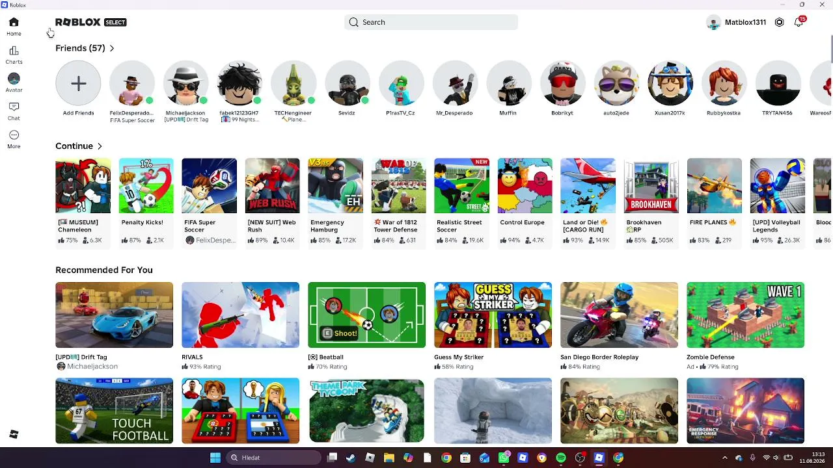Screen dimensions: 833x468
Task: Open the Windows Start menu
Action: click(215, 458)
